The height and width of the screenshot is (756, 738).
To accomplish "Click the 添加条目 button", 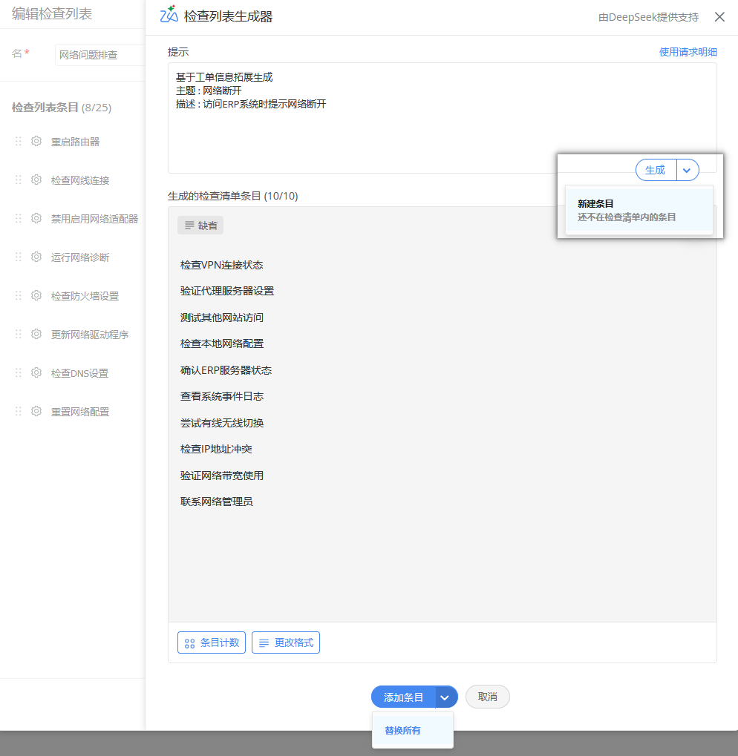I will (x=403, y=697).
